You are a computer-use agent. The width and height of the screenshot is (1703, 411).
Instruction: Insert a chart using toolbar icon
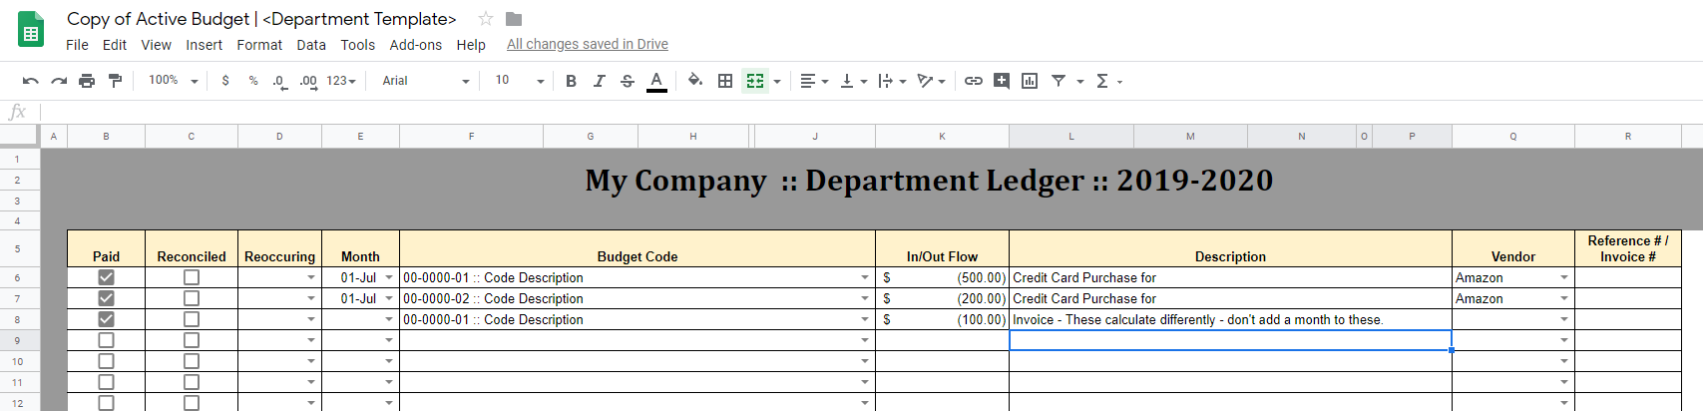(x=1030, y=81)
